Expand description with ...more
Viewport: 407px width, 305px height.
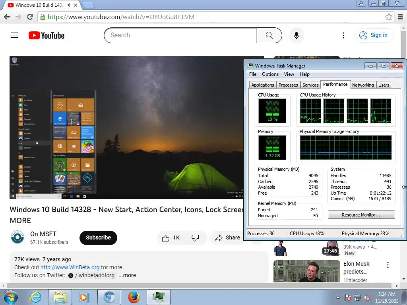point(127,275)
